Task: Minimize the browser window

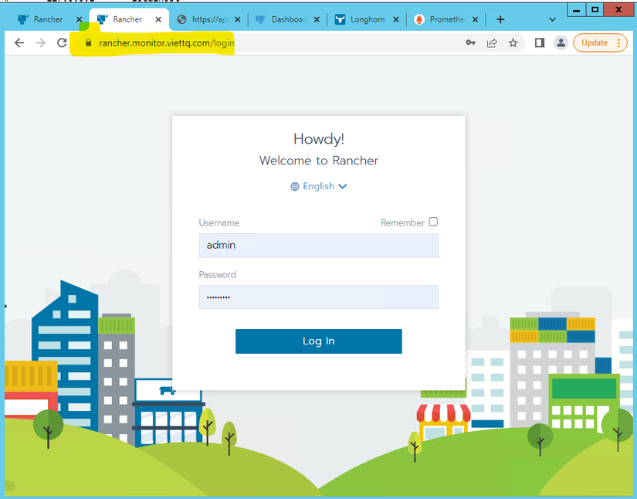Action: (x=576, y=10)
